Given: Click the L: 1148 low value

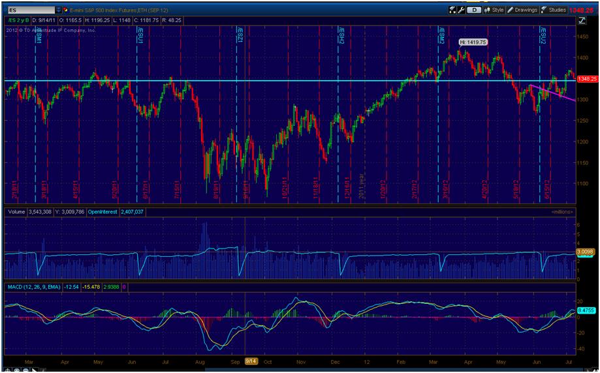Looking at the screenshot, I should coord(121,20).
